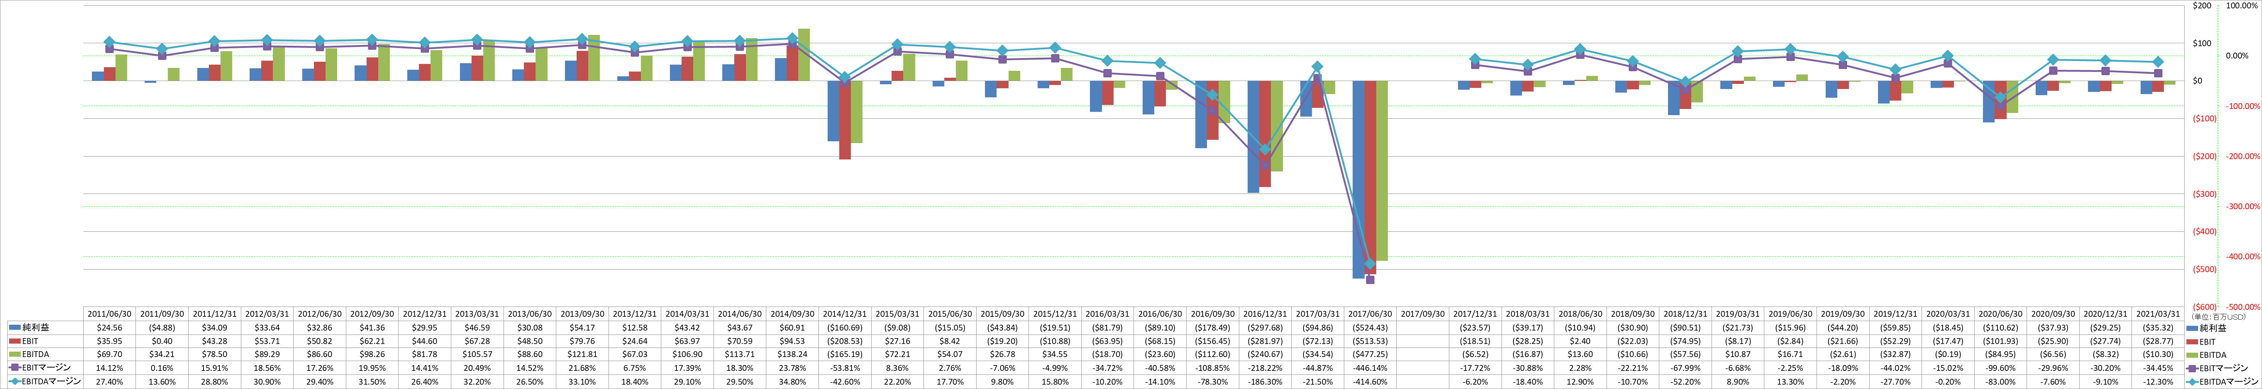Click the ($4.88) net income cell
2262x389 pixels.
coord(162,328)
